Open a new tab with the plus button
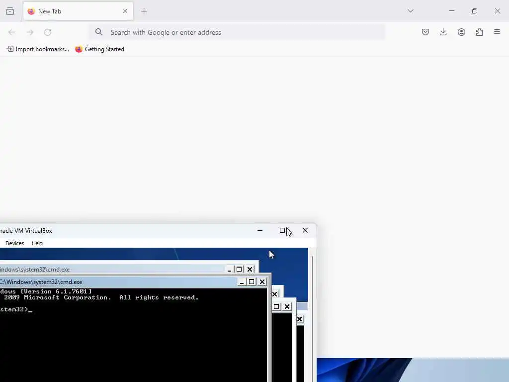 144,11
